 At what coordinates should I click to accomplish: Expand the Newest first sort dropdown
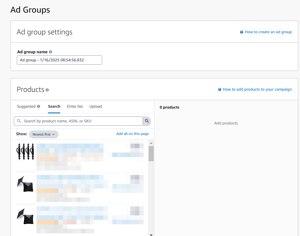pos(44,135)
